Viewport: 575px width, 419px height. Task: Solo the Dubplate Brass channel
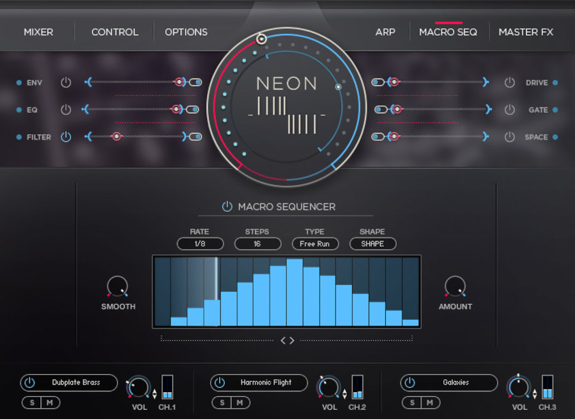click(32, 402)
